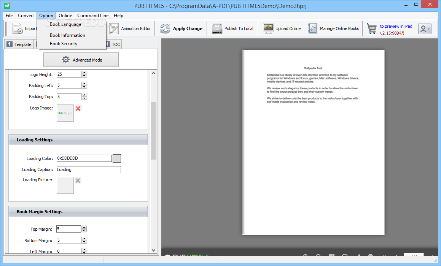This screenshot has width=441, height=266.
Task: Click the shopping cart icon
Action: [x=372, y=28]
